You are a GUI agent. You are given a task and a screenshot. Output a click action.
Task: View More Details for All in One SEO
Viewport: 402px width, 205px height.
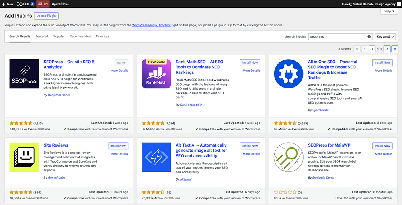[384, 70]
